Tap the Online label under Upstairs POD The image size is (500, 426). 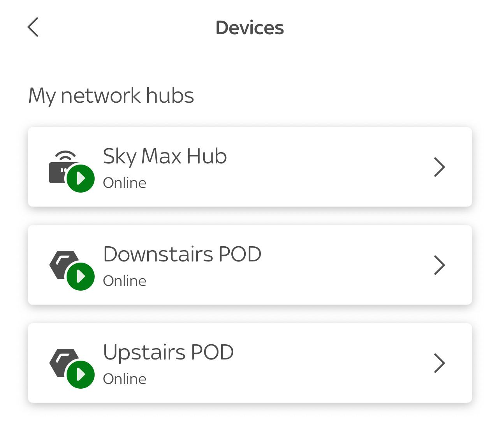point(125,379)
